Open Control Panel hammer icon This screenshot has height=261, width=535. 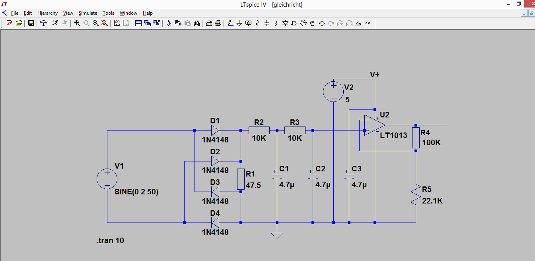click(x=43, y=23)
